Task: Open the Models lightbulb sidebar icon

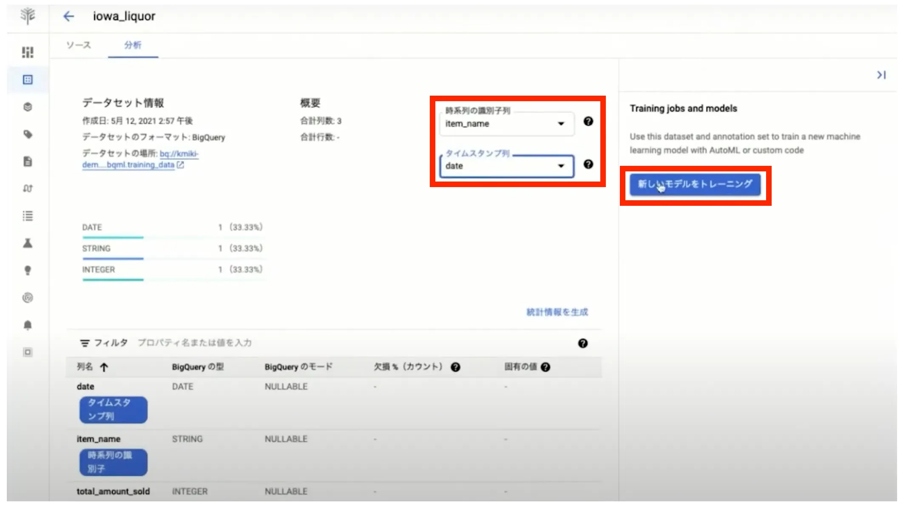Action: coord(28,270)
